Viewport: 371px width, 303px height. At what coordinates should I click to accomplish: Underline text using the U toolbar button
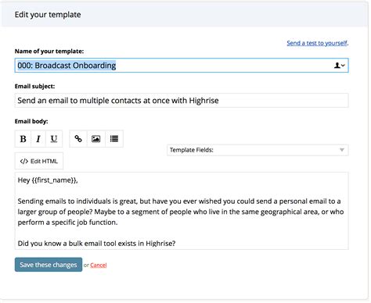tap(54, 139)
